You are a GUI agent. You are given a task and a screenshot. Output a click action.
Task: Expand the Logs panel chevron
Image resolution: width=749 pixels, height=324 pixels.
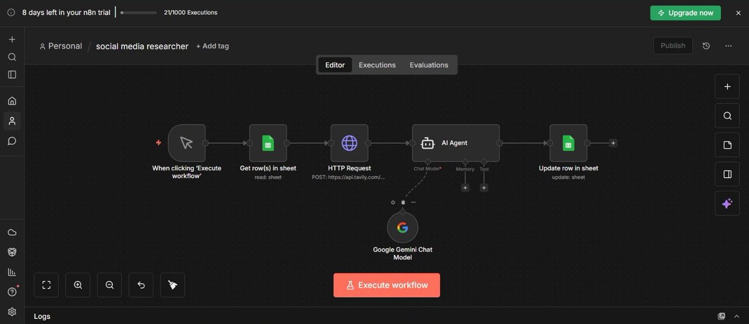pos(738,316)
